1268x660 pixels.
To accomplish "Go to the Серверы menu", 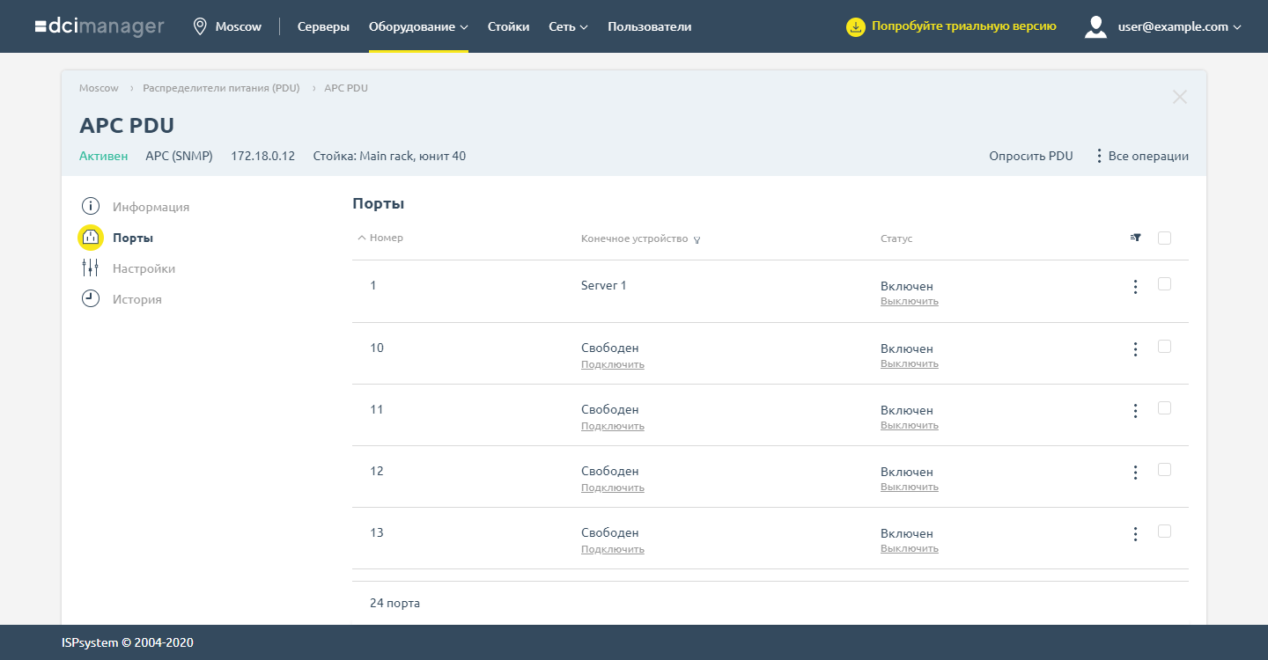I will tap(323, 26).
